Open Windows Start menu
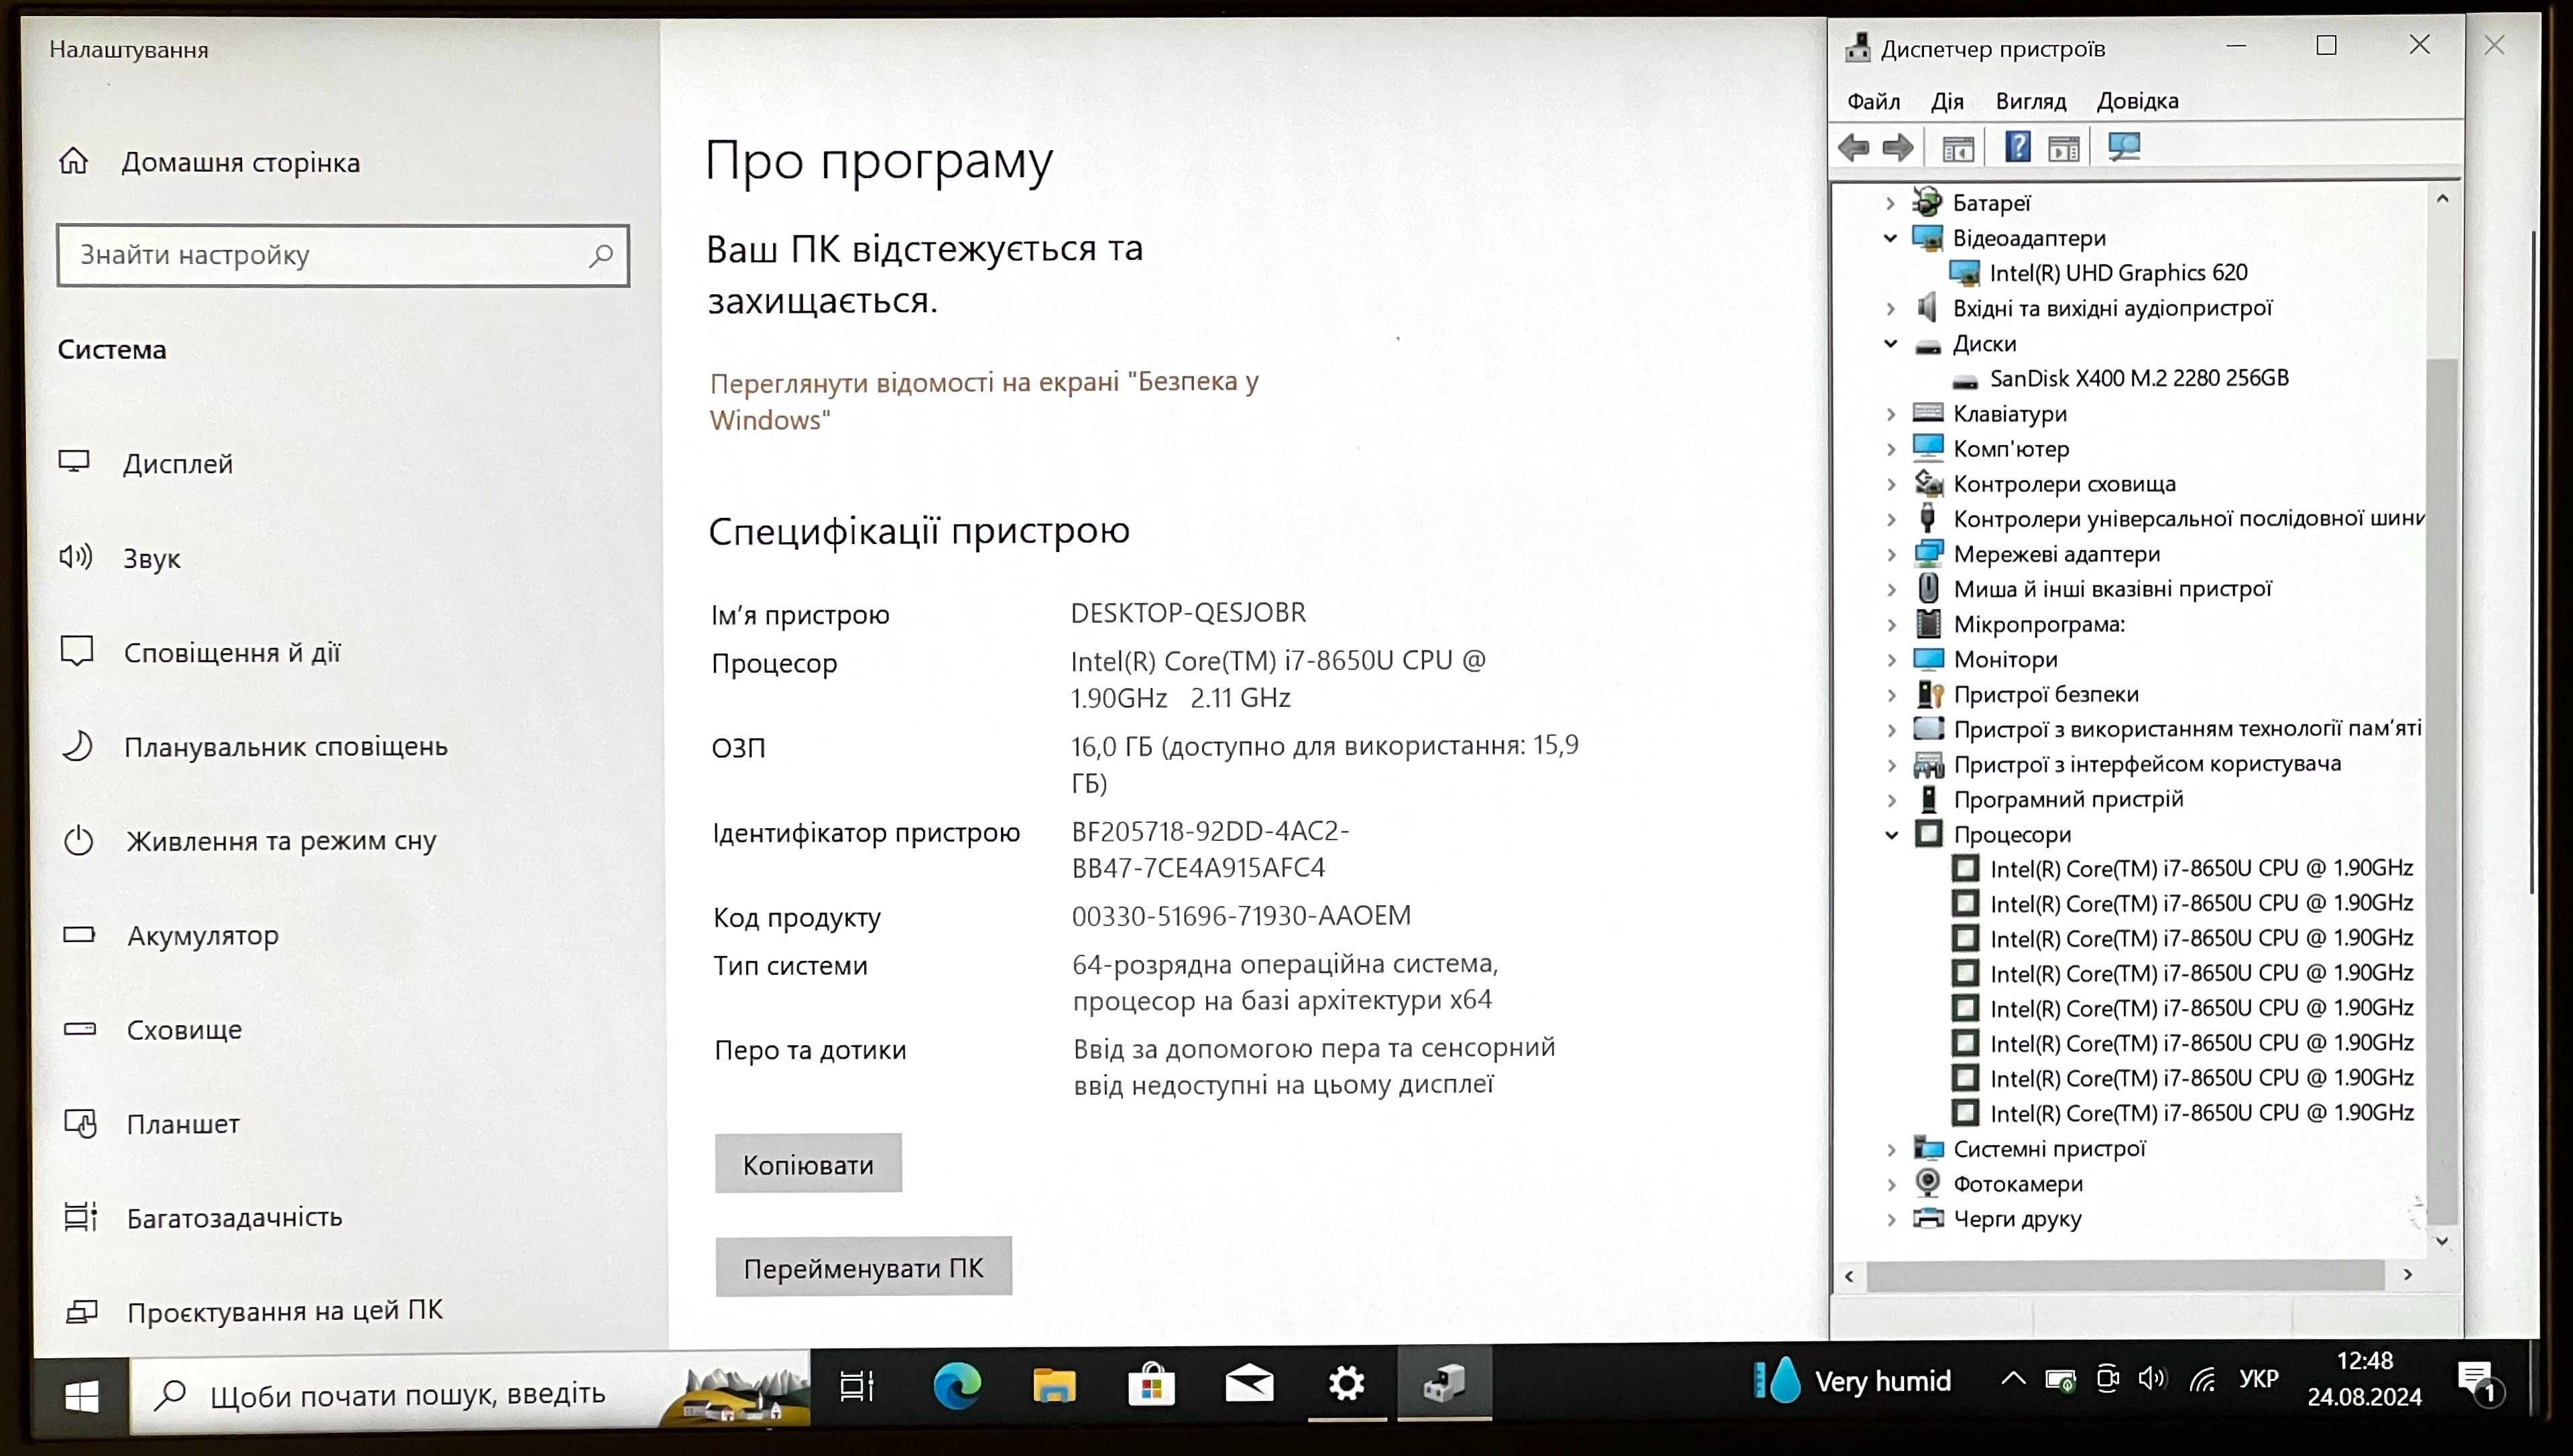Image resolution: width=2573 pixels, height=1456 pixels. 81,1396
